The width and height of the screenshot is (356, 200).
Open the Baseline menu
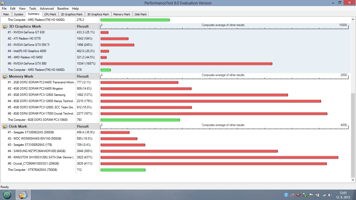[x=63, y=9]
